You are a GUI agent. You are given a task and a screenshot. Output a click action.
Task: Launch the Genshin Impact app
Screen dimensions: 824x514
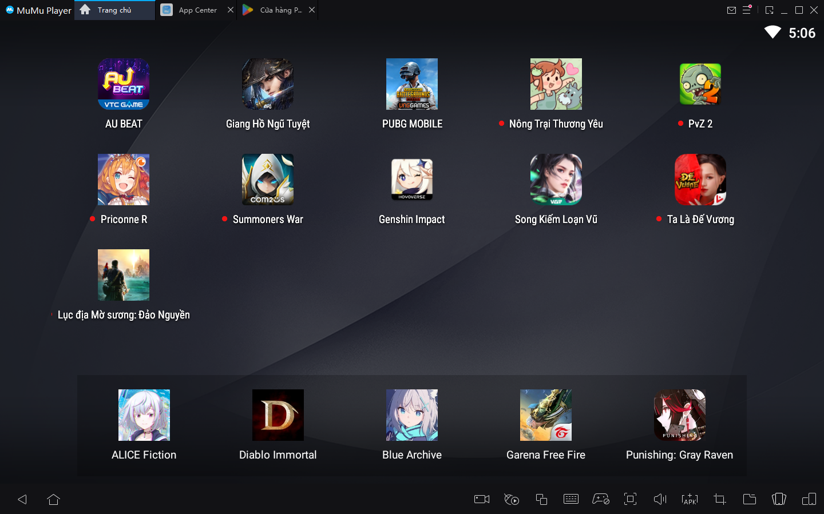click(411, 180)
